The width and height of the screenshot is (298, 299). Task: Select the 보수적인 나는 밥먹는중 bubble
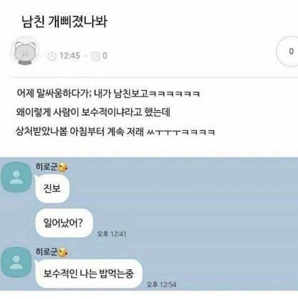(x=89, y=273)
